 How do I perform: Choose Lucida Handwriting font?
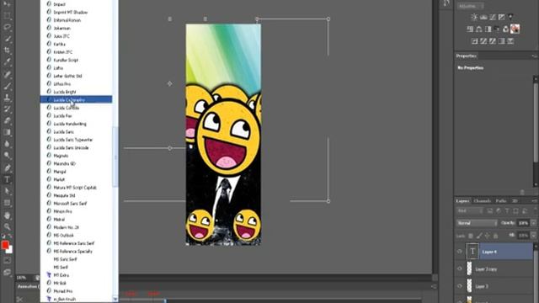tap(76, 124)
